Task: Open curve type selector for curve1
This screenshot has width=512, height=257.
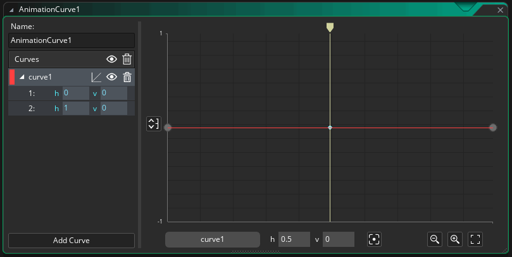Action: click(x=96, y=77)
